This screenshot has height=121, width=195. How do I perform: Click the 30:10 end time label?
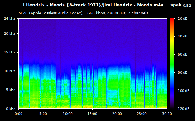167,114
